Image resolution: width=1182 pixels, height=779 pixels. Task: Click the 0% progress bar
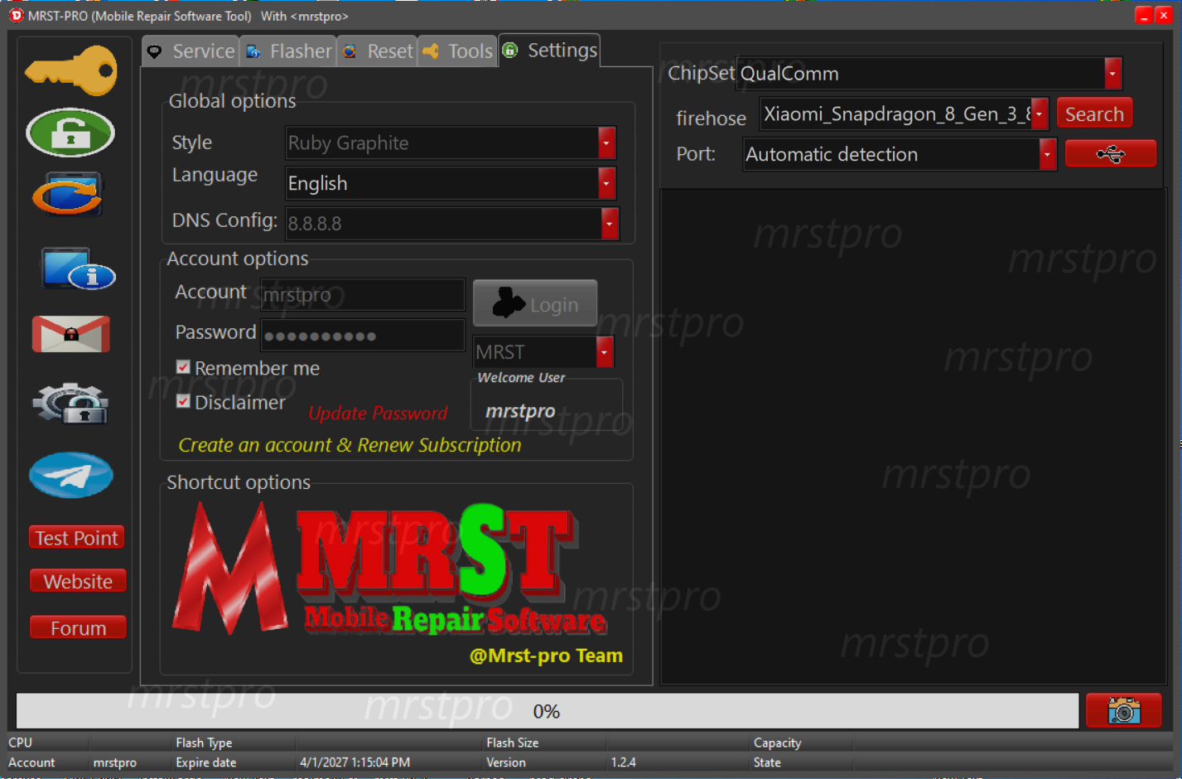point(547,711)
